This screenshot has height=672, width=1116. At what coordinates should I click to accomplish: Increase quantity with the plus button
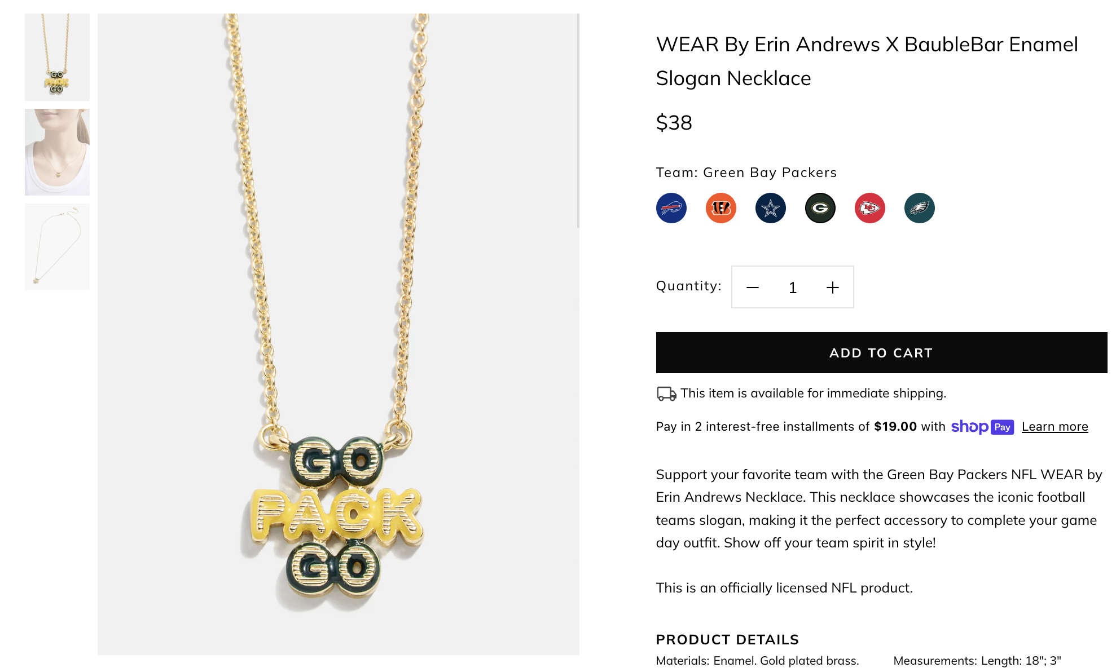[x=832, y=288]
